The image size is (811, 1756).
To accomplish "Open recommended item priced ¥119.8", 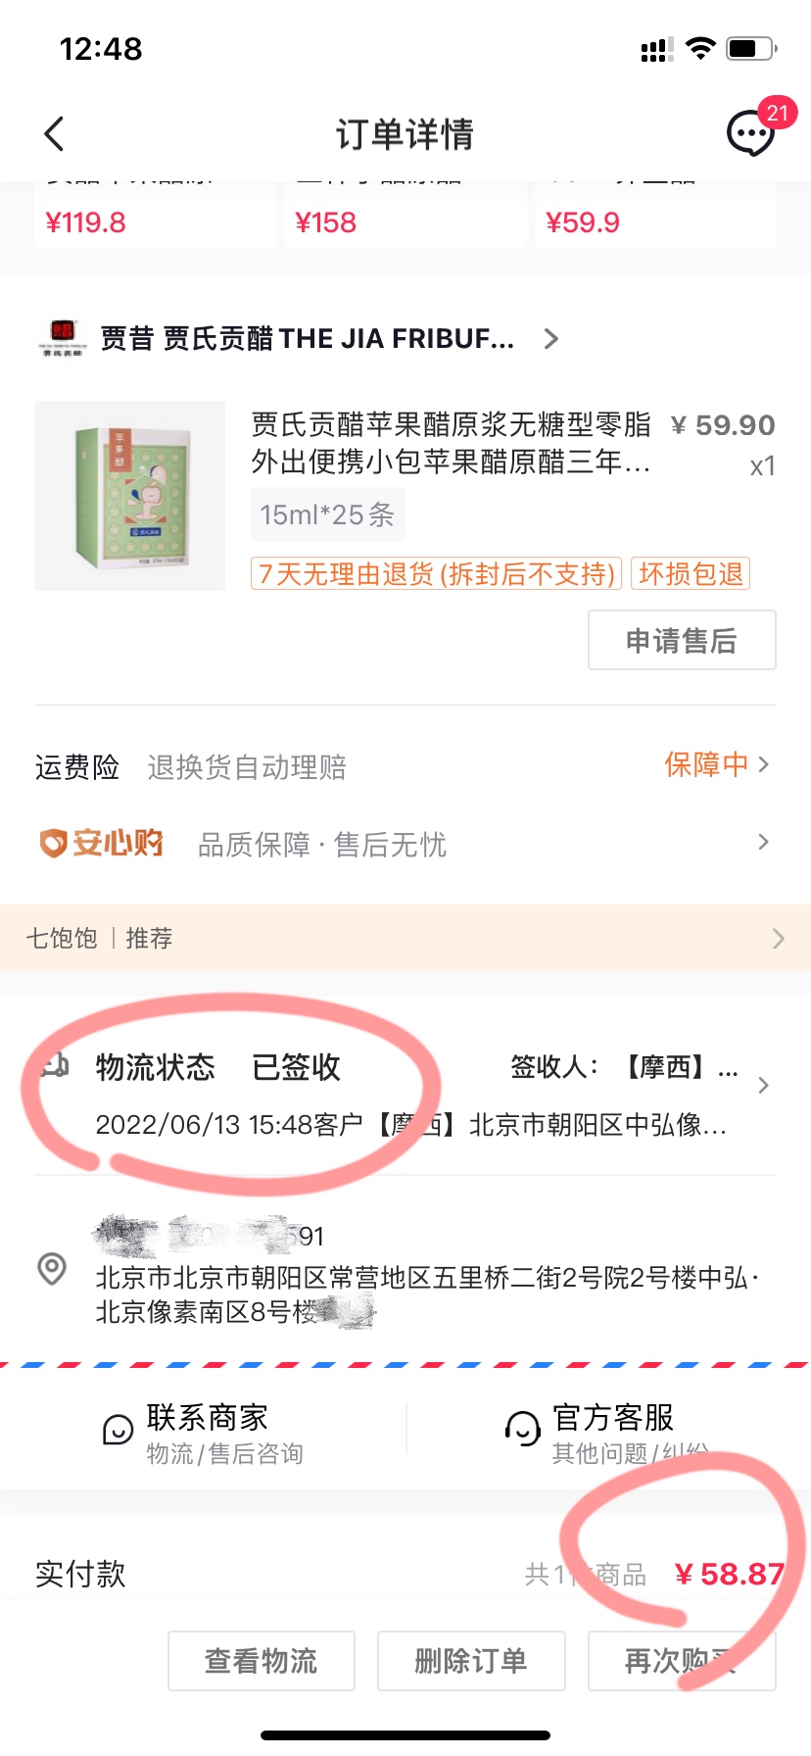I will coord(155,215).
